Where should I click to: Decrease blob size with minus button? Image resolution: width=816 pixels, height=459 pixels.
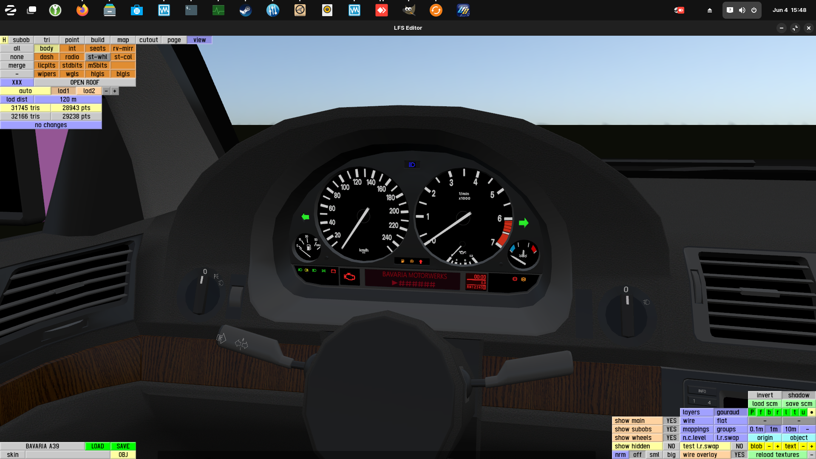coord(769,446)
